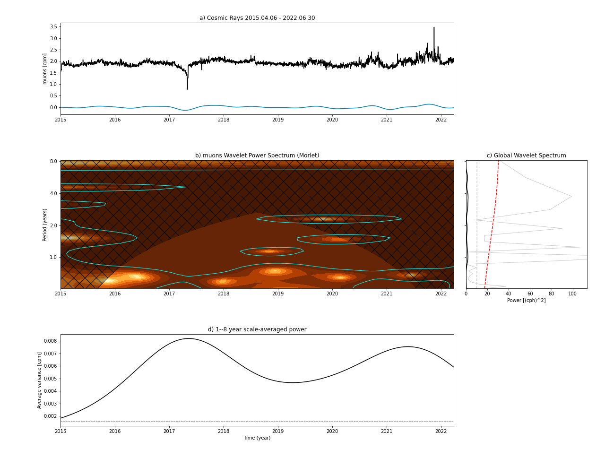Click the "Period (years)" y-axis label

pyautogui.click(x=45, y=225)
